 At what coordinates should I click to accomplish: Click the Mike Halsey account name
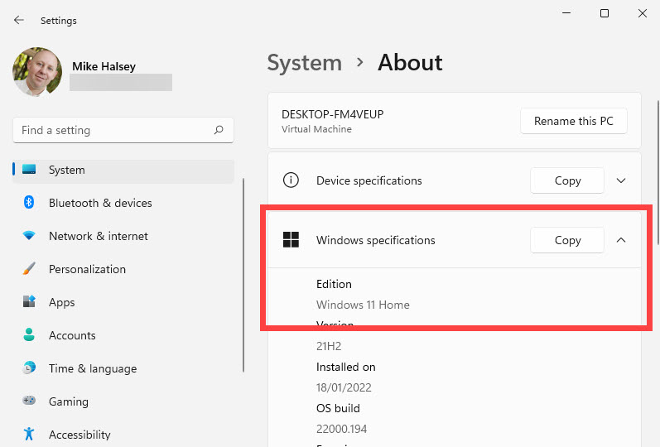tap(104, 66)
